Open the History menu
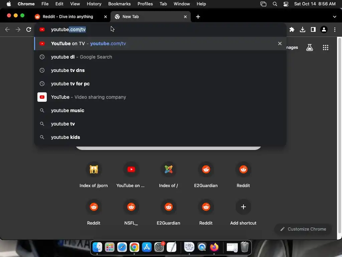 click(x=94, y=4)
